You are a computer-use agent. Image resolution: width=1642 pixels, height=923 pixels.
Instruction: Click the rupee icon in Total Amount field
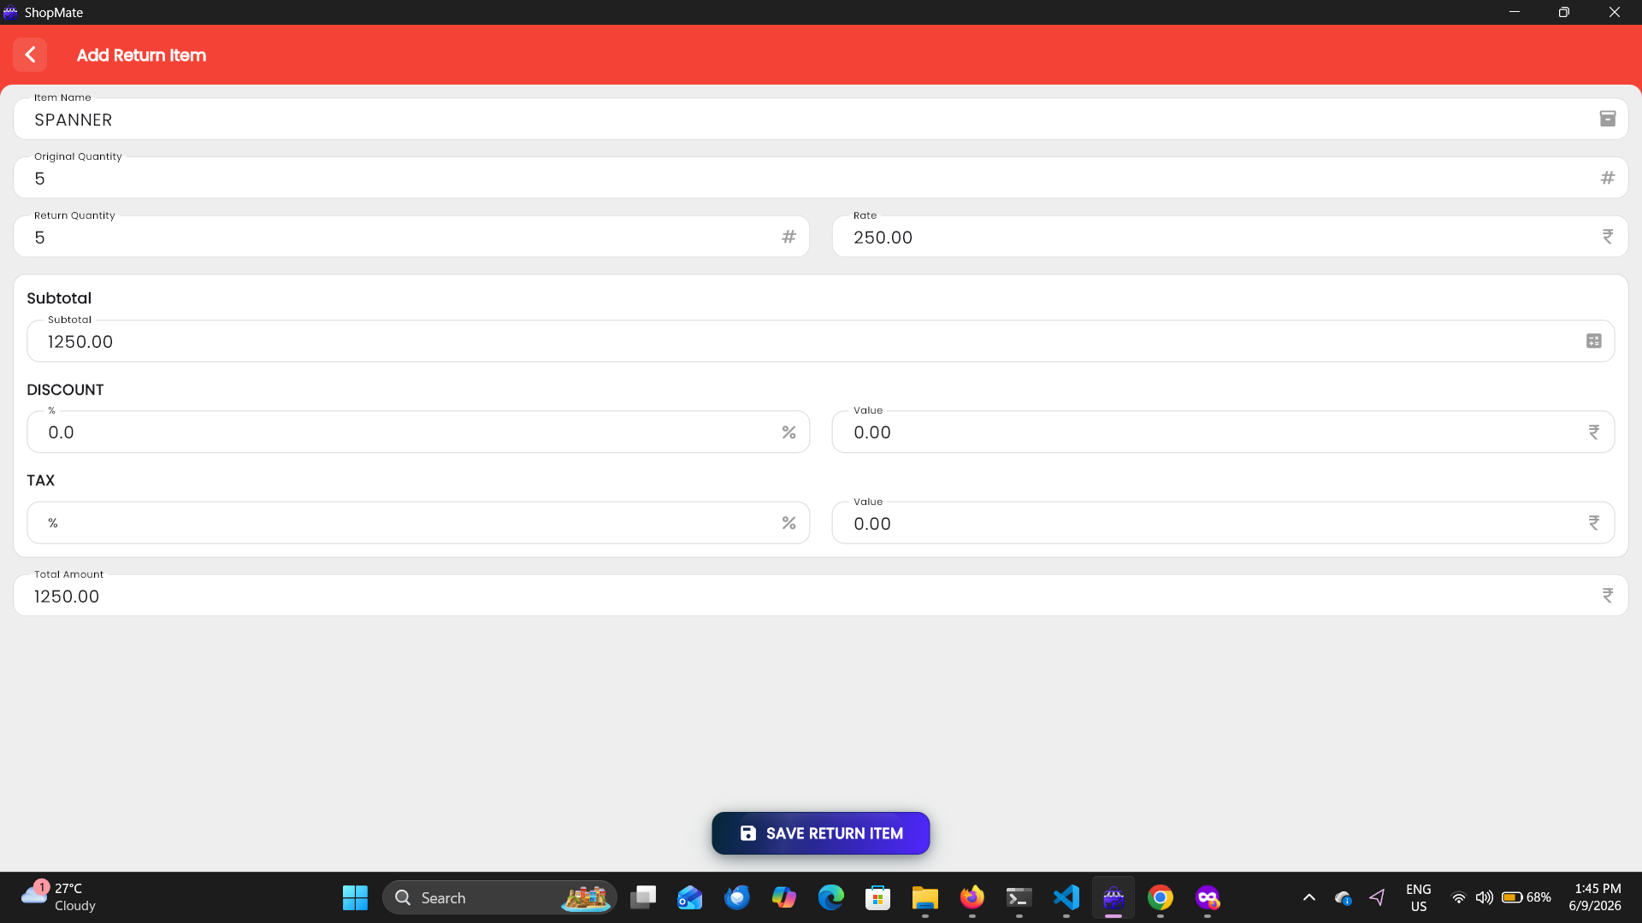tap(1608, 596)
